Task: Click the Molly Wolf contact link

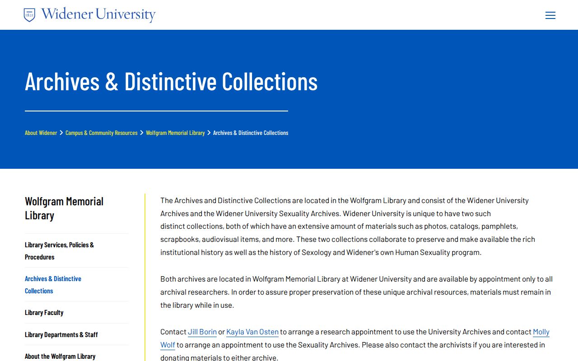Action: pyautogui.click(x=541, y=332)
